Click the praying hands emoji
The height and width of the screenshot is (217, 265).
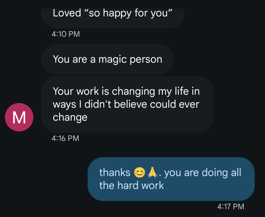point(152,172)
